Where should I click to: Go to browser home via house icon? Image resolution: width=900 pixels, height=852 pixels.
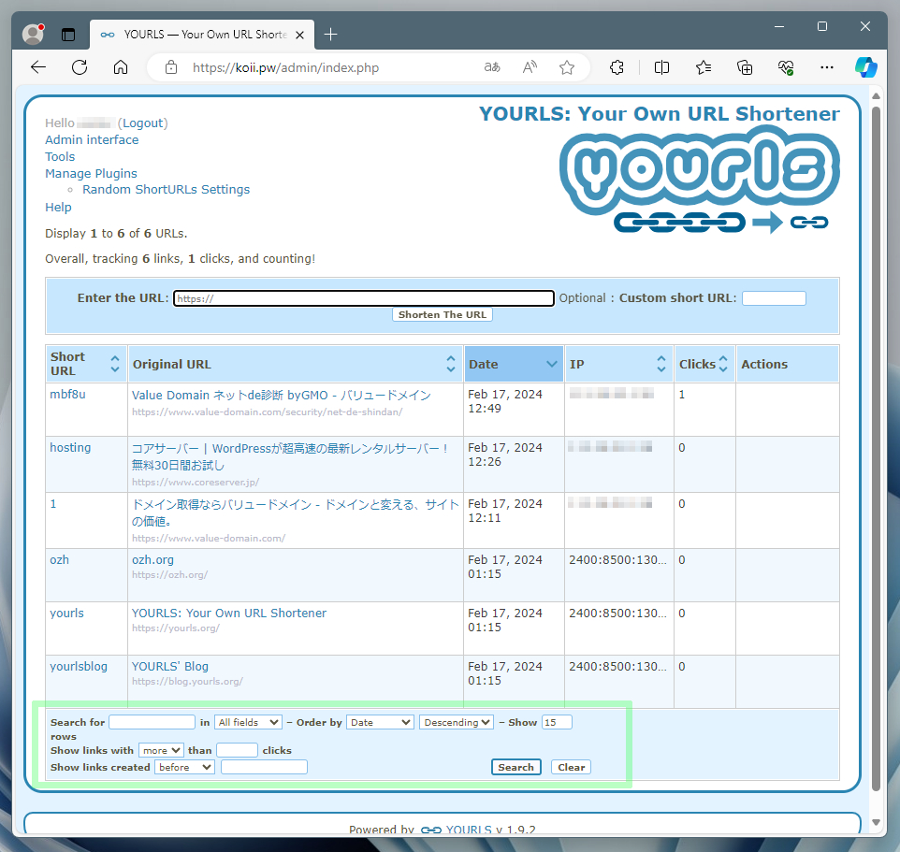click(x=120, y=67)
